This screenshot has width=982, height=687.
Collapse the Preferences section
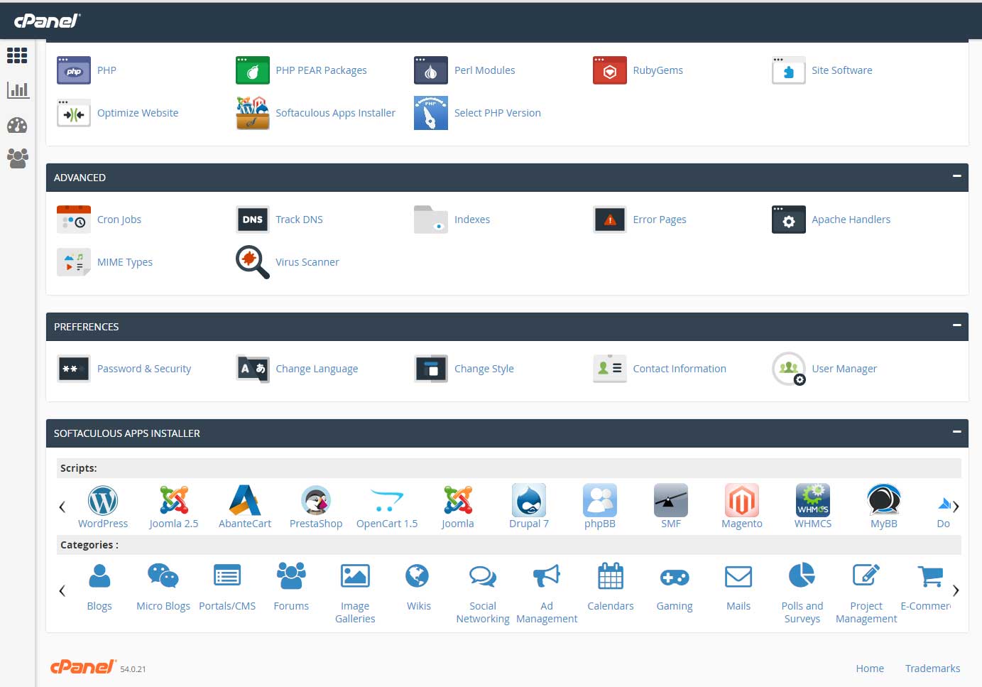(956, 325)
